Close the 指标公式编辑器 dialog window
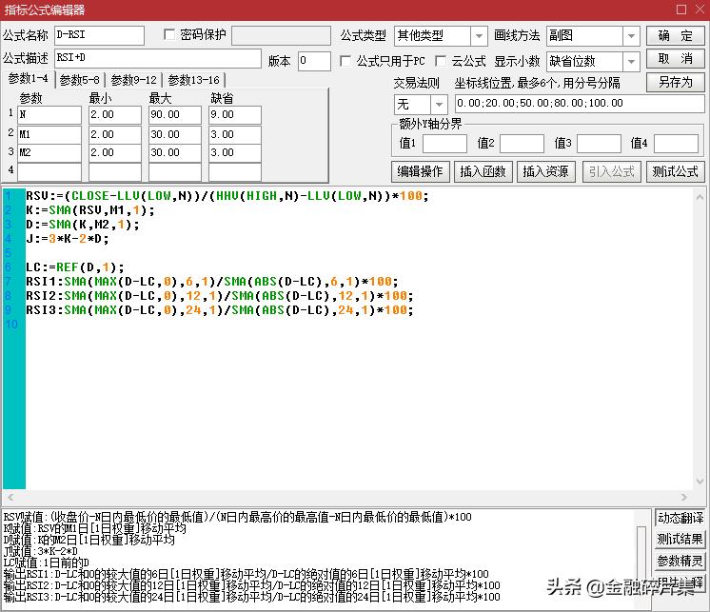The height and width of the screenshot is (612, 710). [x=696, y=10]
